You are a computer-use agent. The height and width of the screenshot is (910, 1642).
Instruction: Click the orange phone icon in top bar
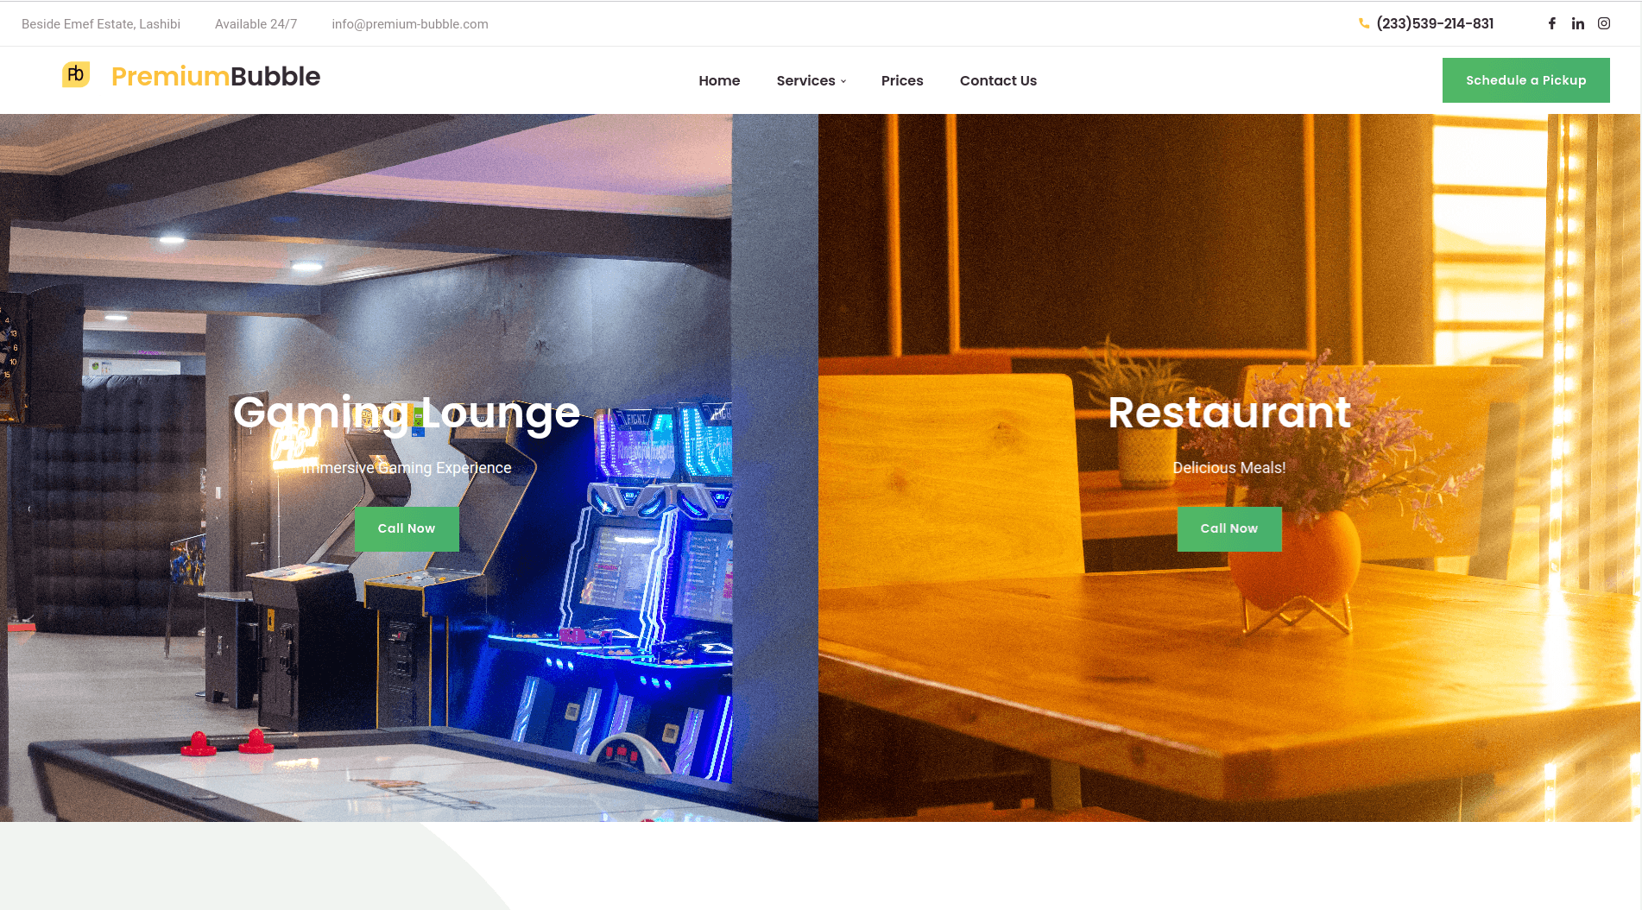click(1363, 23)
